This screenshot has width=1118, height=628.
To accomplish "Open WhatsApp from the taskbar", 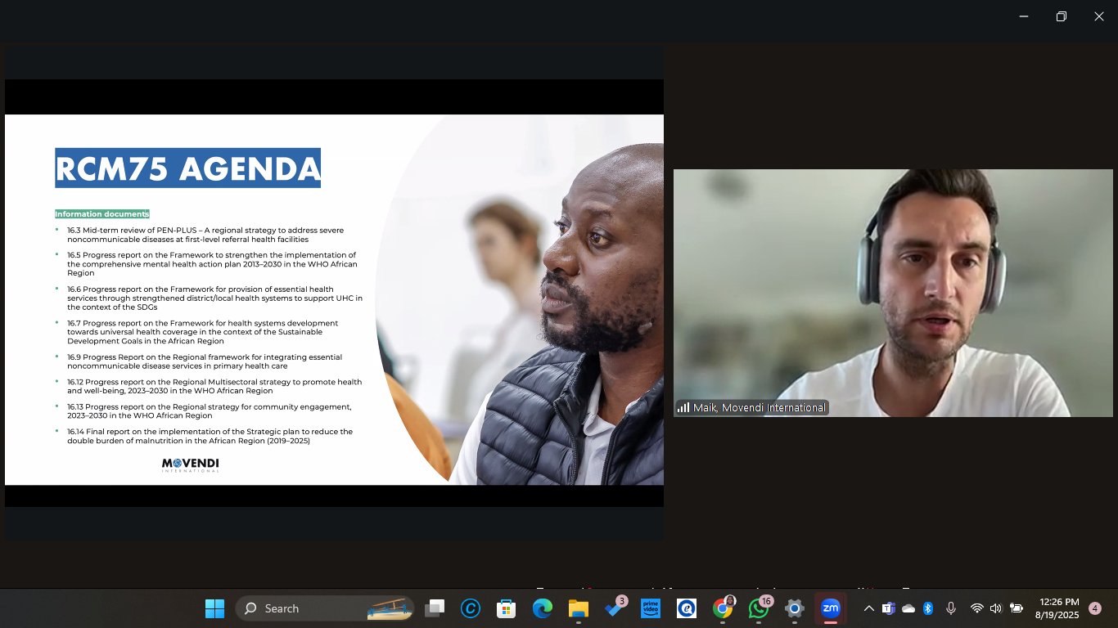I will (x=758, y=608).
